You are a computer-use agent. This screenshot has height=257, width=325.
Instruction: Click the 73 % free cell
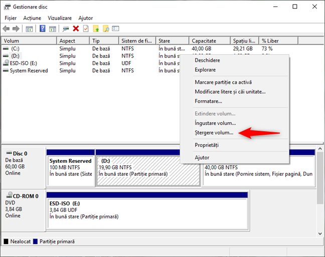pyautogui.click(x=267, y=49)
